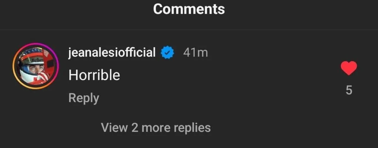This screenshot has width=378, height=148.
Task: Select the Reply link below Horrible
Action: 84,98
